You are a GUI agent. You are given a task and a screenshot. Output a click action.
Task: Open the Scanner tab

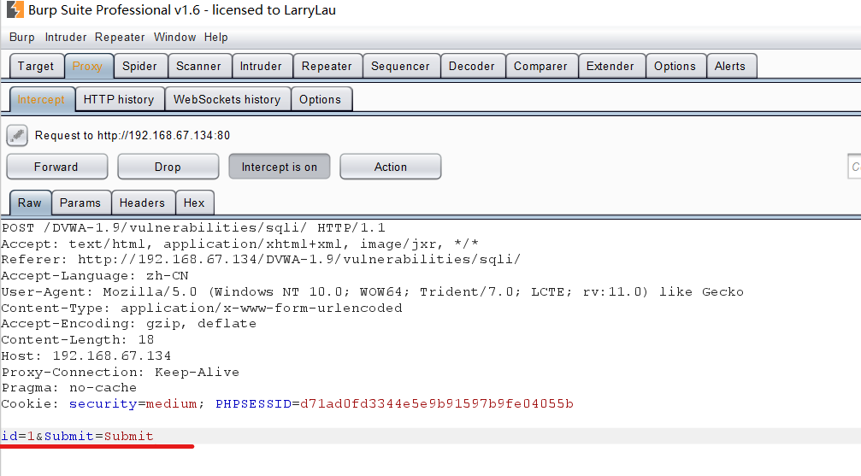coord(198,66)
